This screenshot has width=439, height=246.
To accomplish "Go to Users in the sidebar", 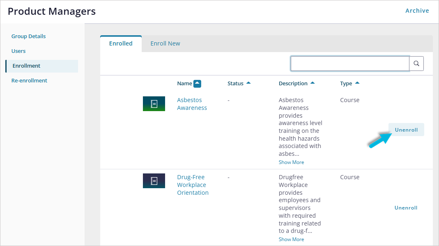I will [x=18, y=51].
